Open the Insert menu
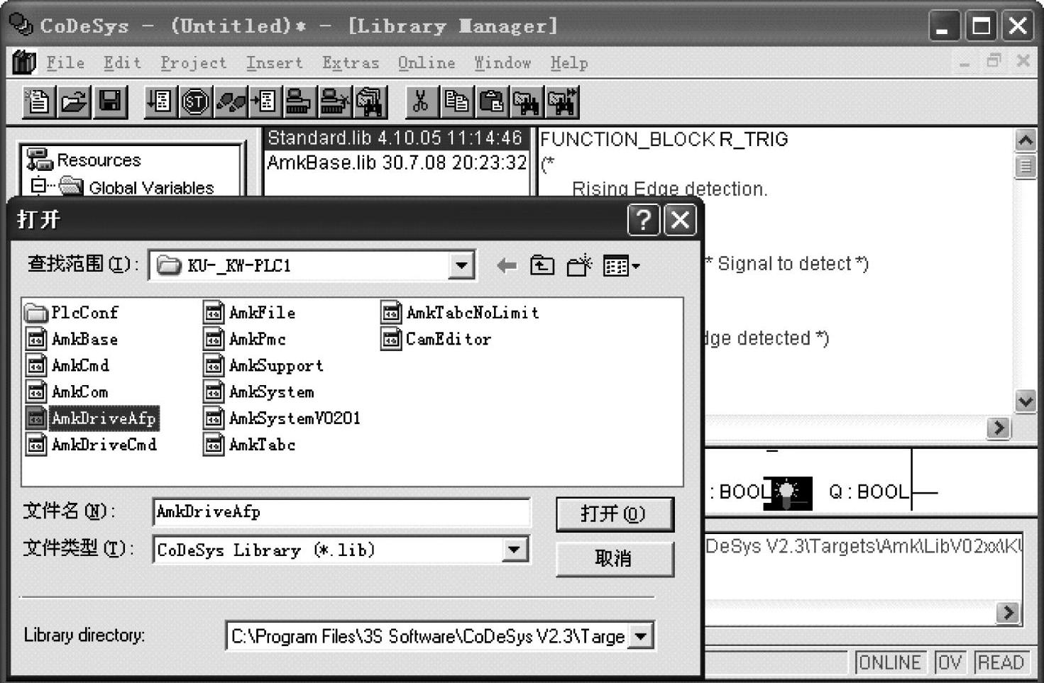The image size is (1044, 683). click(274, 63)
